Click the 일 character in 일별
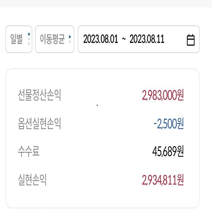Viewport: 212px width, 212px height. [x=14, y=39]
